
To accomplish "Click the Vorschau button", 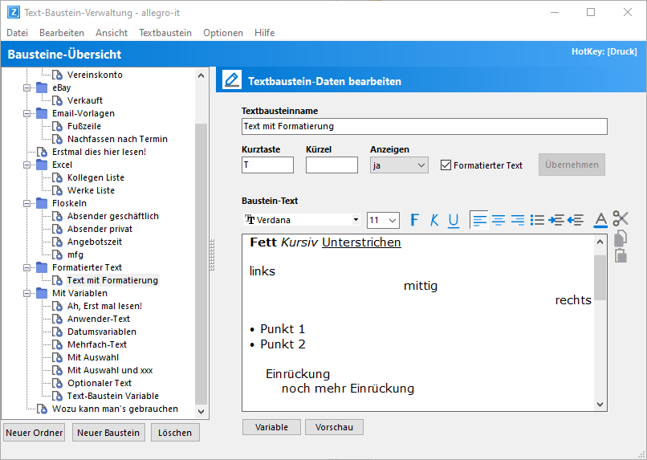I will (334, 427).
